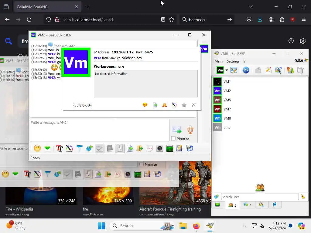
Task: Open 'Aircraft Rescue Firefighting training' result
Action: [170, 209]
